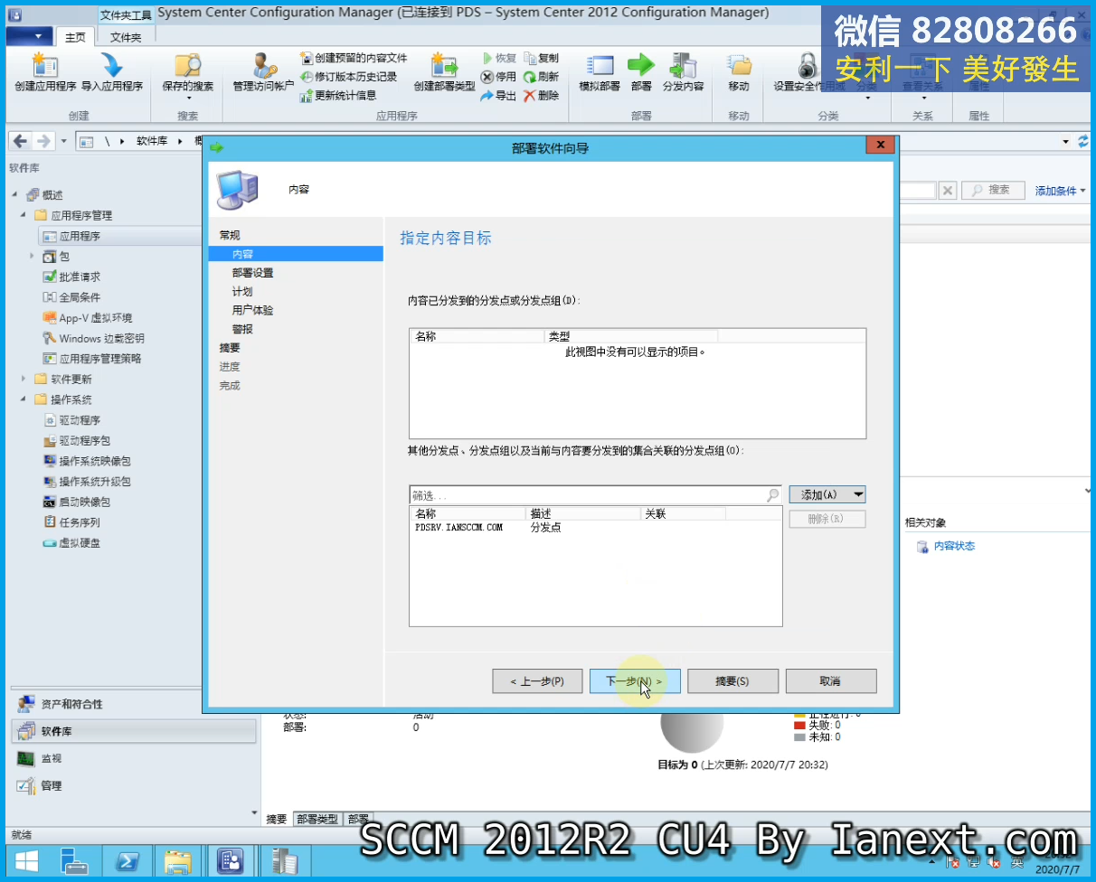Select 操作系统升级包 in the tree
Viewport: 1096px width, 882px height.
95,482
